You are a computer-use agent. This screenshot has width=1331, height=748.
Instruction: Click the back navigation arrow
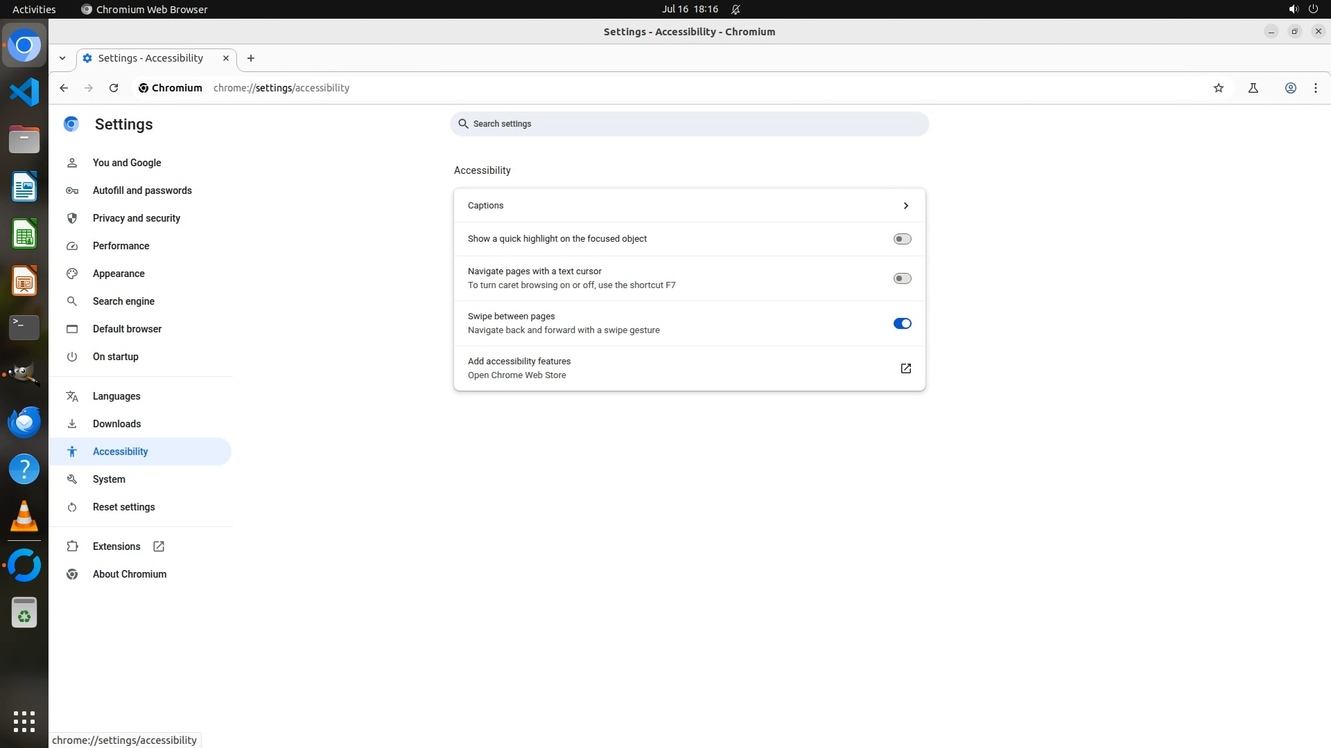(64, 88)
